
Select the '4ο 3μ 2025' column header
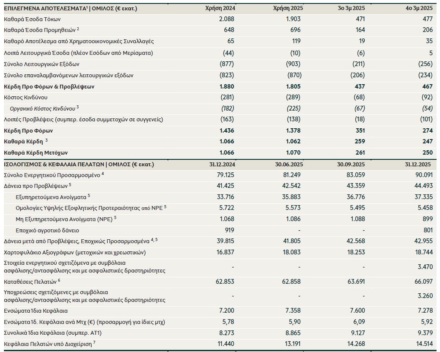[418, 8]
